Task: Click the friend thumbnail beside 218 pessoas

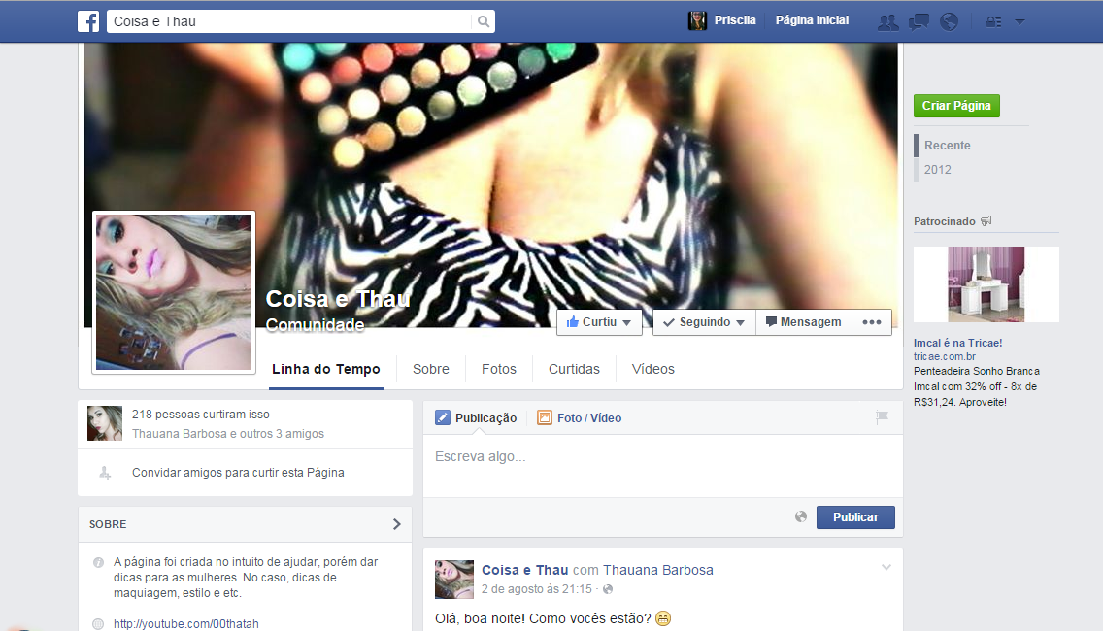Action: (x=105, y=423)
